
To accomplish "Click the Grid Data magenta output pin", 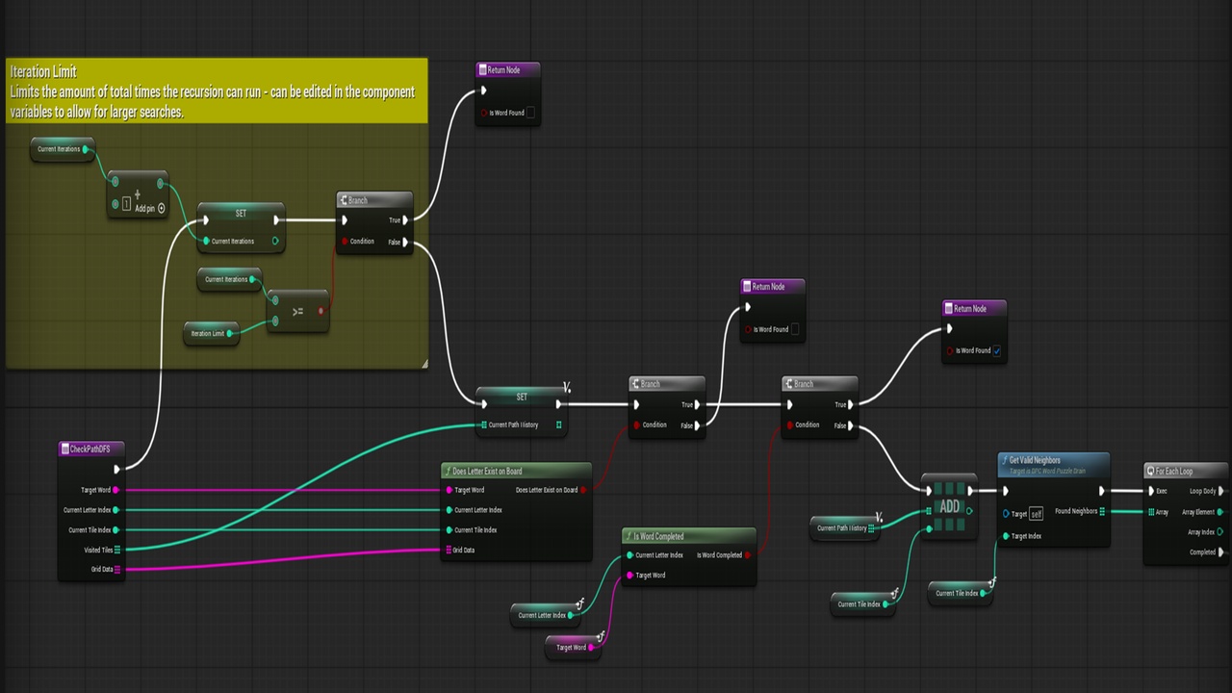I will click(x=117, y=570).
